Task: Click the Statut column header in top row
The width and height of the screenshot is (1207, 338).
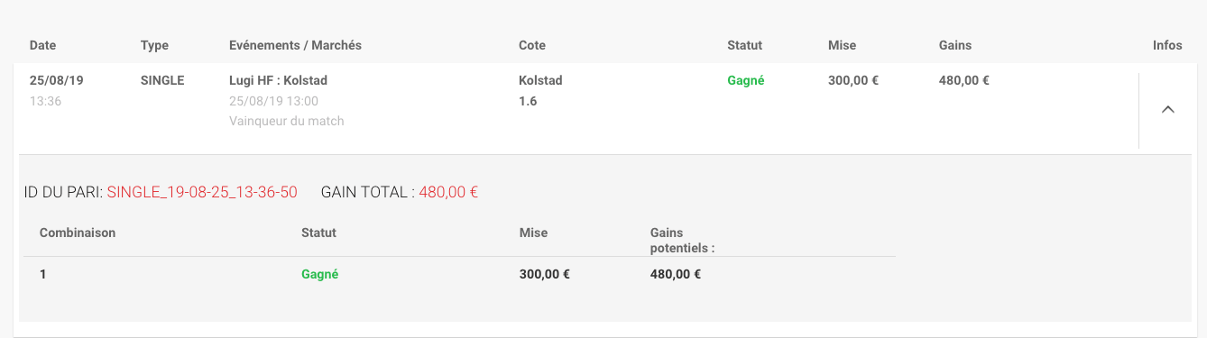Action: (744, 45)
